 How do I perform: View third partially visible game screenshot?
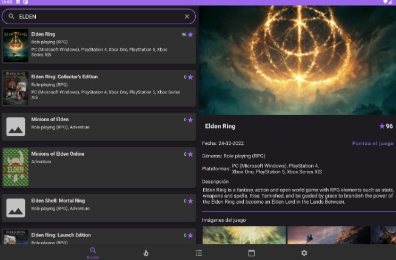coord(384,235)
